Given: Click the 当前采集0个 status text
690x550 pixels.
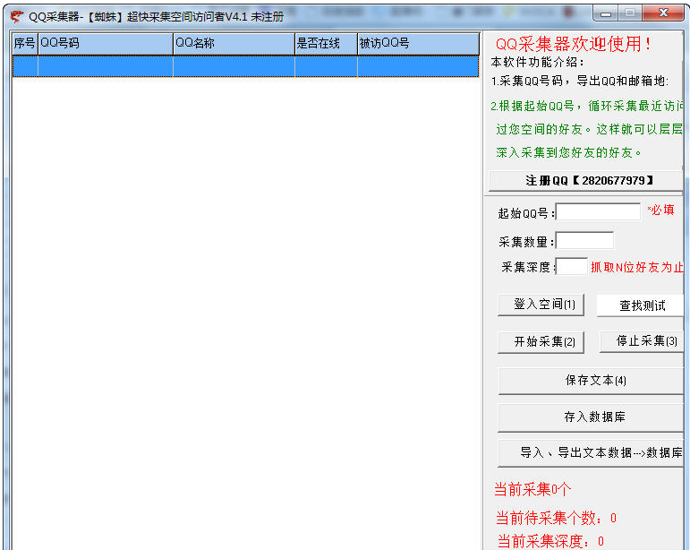Looking at the screenshot, I should click(532, 489).
